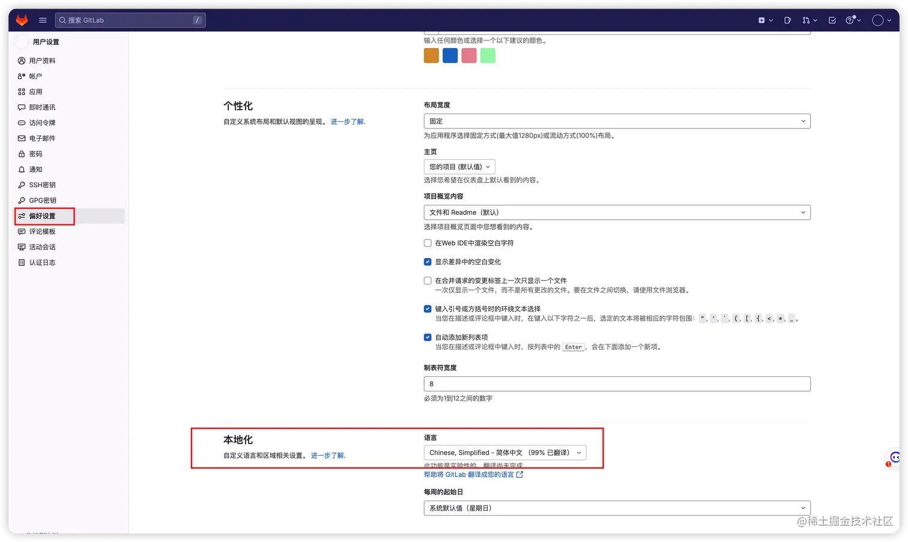Select the green color swatch
The width and height of the screenshot is (908, 542).
[488, 55]
